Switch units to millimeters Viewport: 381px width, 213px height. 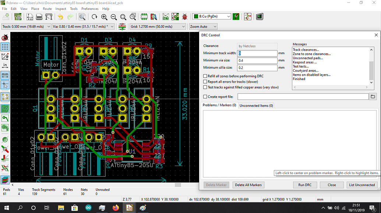5,75
